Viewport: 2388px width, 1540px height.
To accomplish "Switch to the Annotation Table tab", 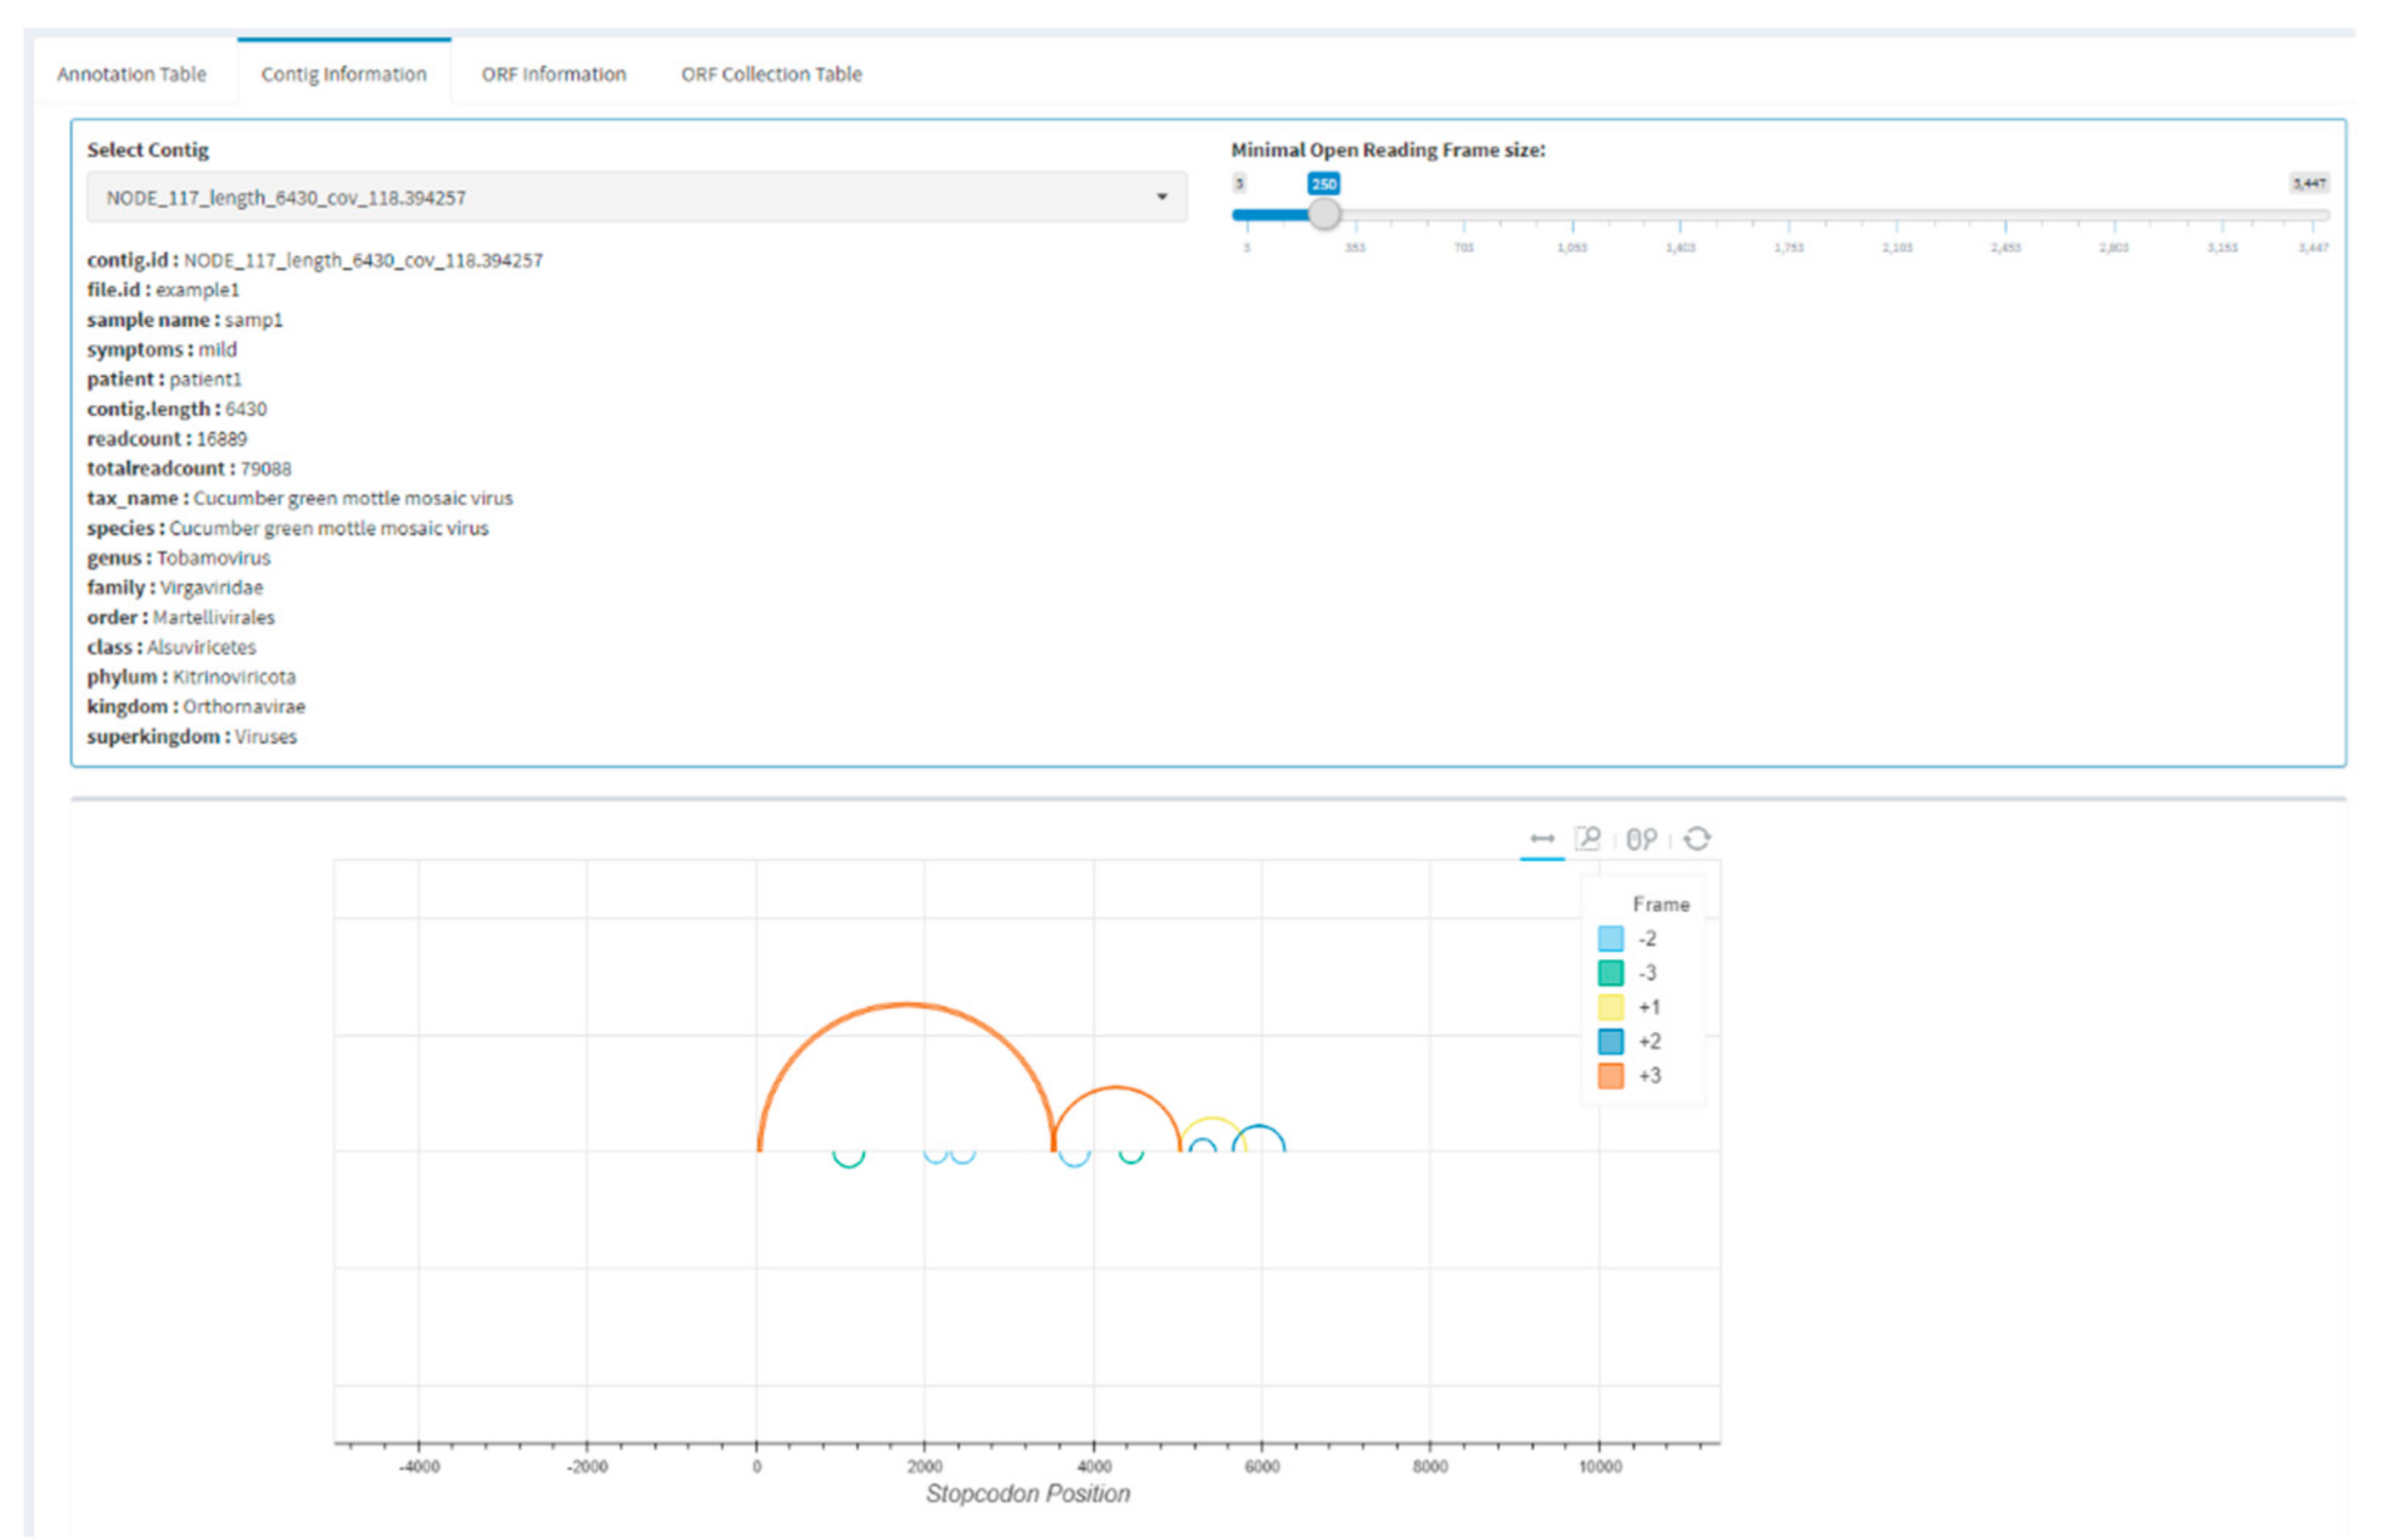I will [131, 74].
